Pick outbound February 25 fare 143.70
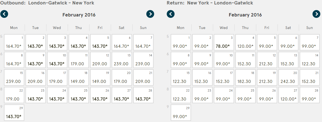The width and height of the screenshot is (322, 122). point(79,95)
